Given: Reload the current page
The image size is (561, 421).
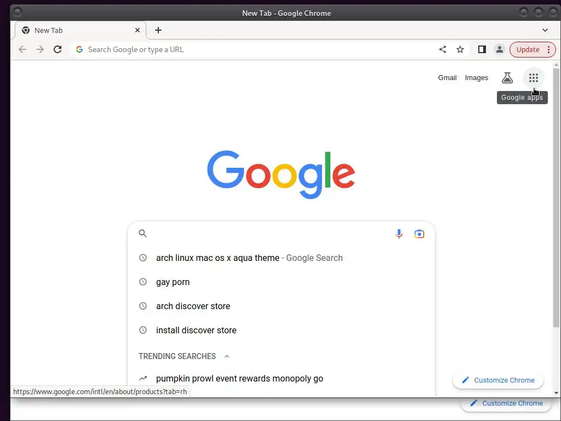Looking at the screenshot, I should pyautogui.click(x=58, y=49).
